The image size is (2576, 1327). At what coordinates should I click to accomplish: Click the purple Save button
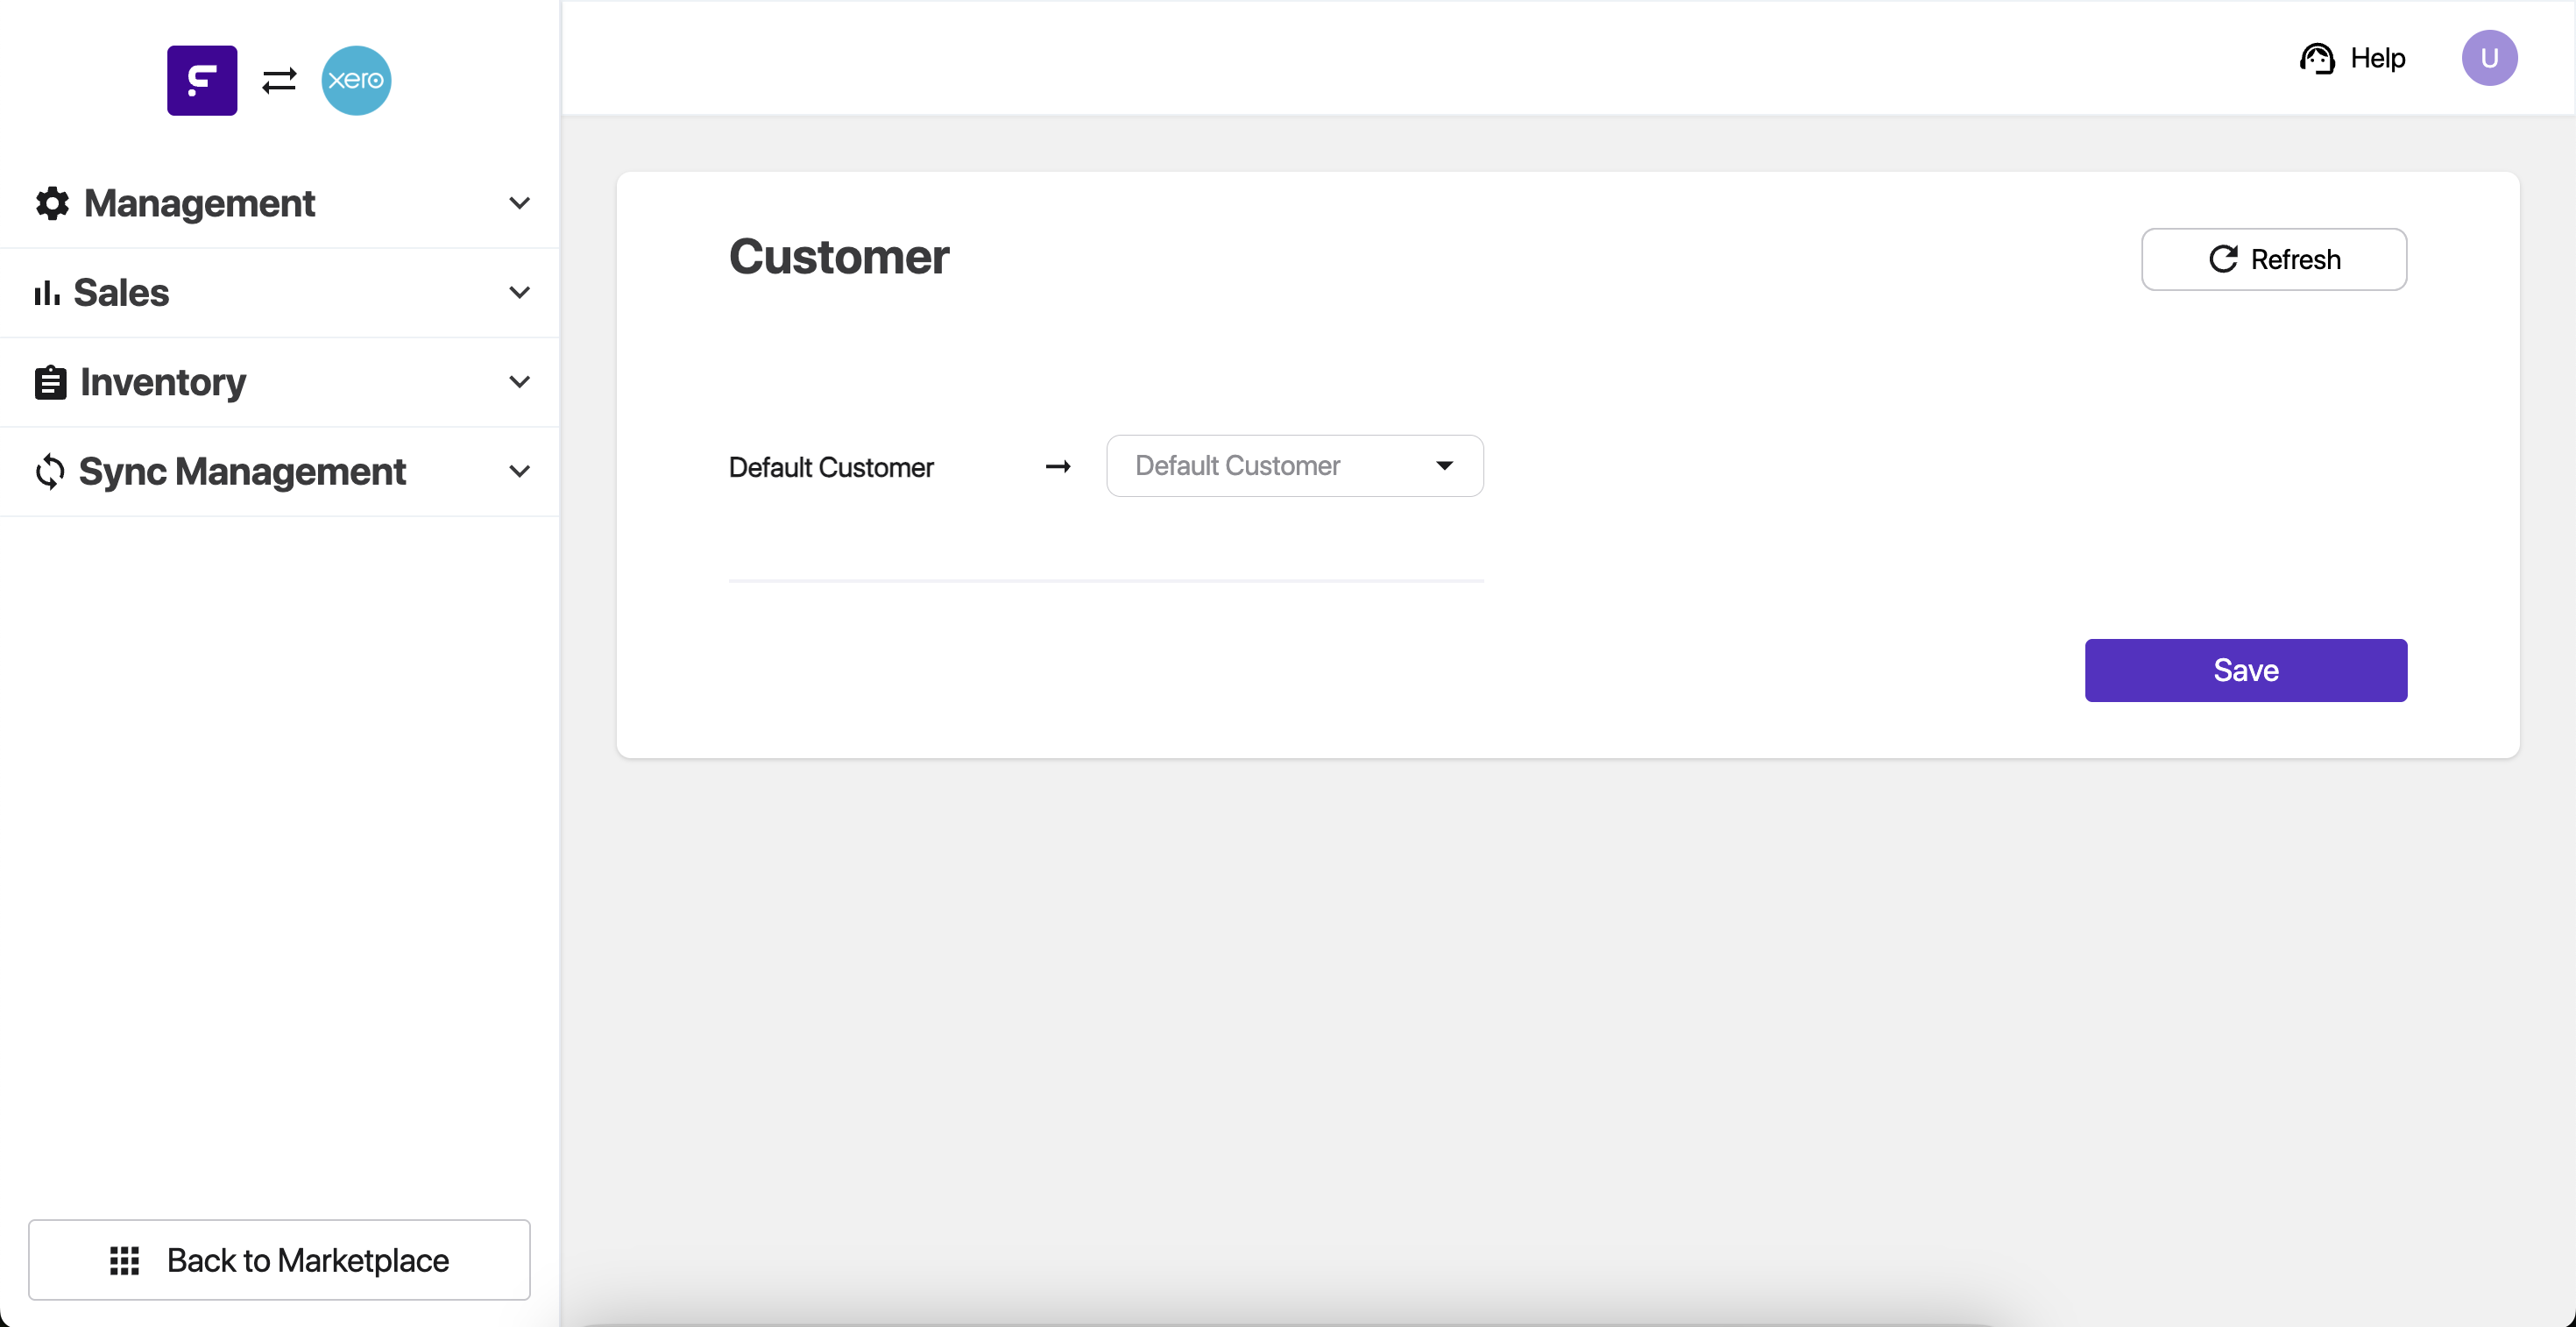[x=2245, y=670]
